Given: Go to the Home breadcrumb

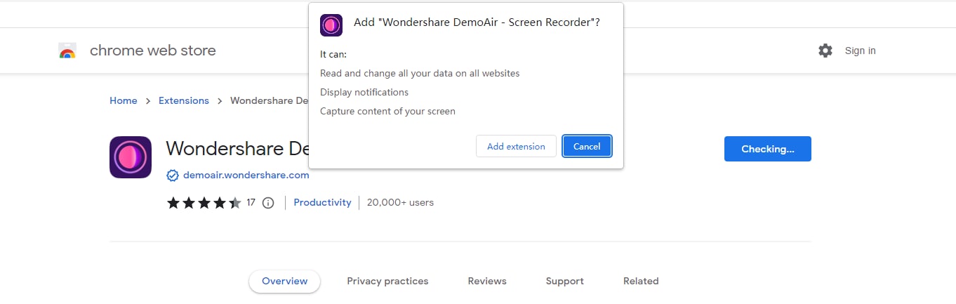Looking at the screenshot, I should (124, 100).
